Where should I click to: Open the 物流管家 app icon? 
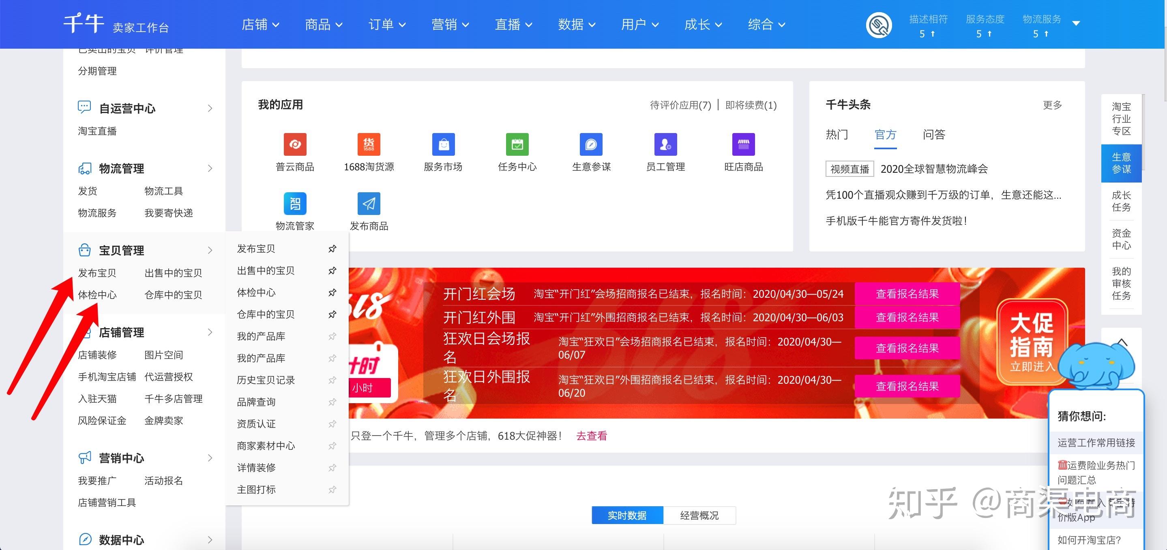295,204
